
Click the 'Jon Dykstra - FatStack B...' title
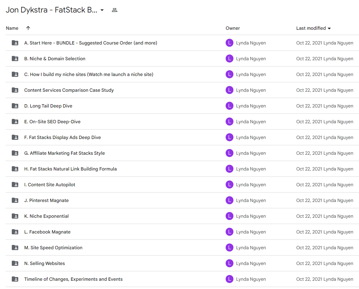52,10
